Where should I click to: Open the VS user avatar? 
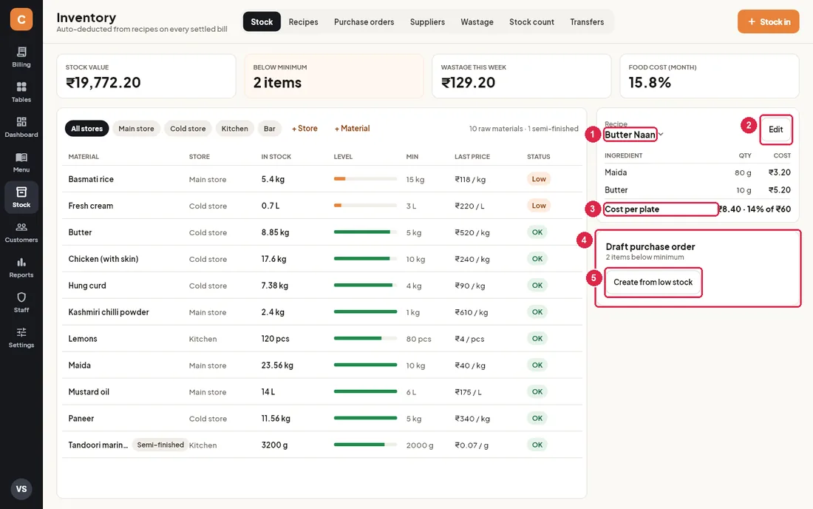click(x=21, y=489)
